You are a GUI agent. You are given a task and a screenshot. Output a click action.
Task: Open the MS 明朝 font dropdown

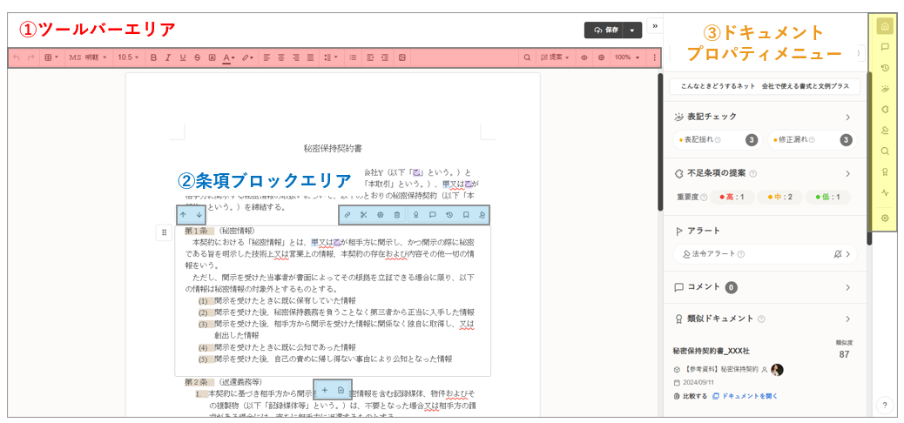(x=87, y=57)
